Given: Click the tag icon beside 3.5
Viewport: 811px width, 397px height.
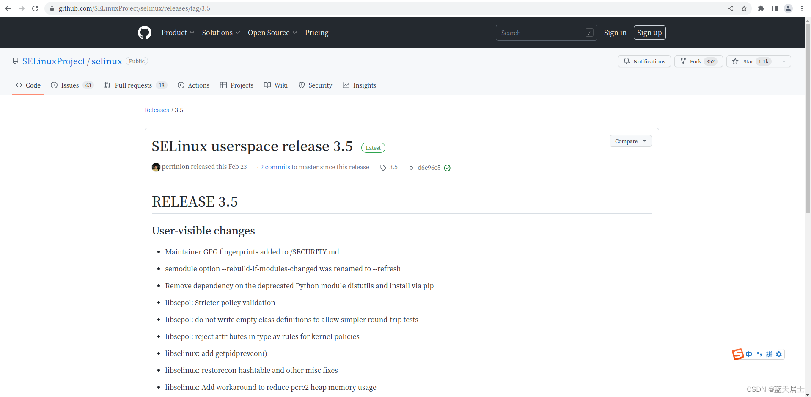Looking at the screenshot, I should (382, 167).
